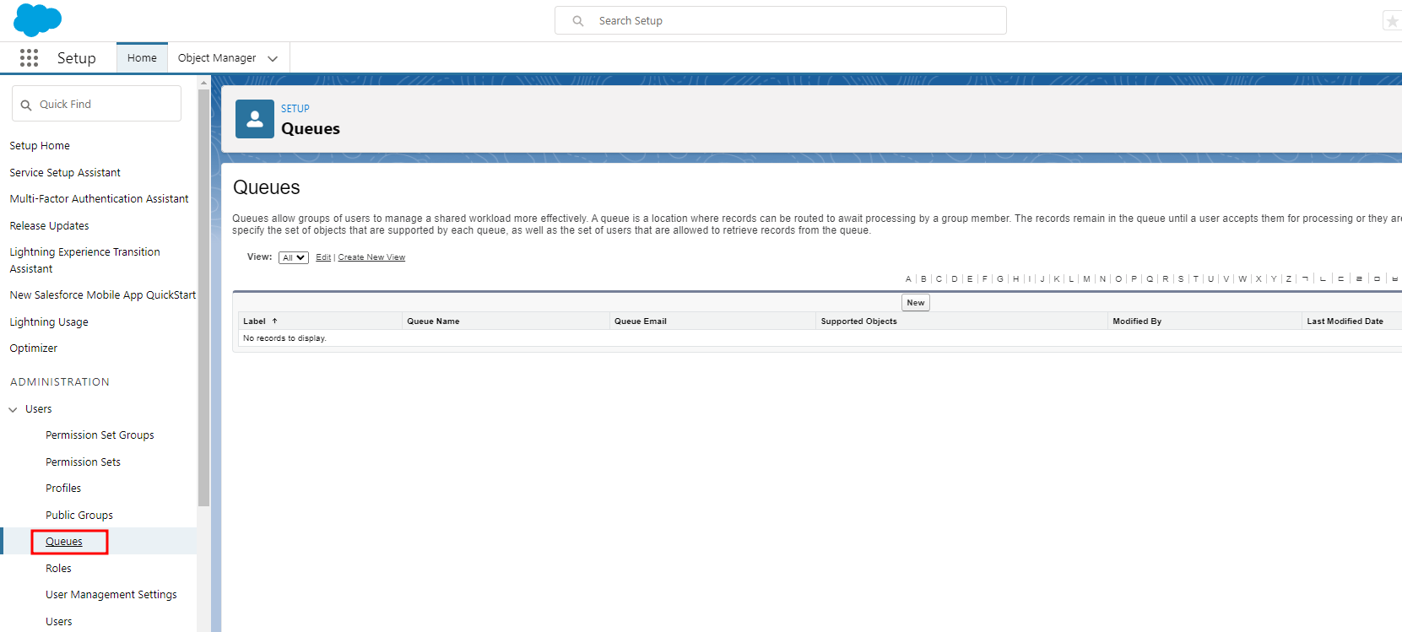Open User Management Settings
Image resolution: width=1402 pixels, height=632 pixels.
(111, 595)
